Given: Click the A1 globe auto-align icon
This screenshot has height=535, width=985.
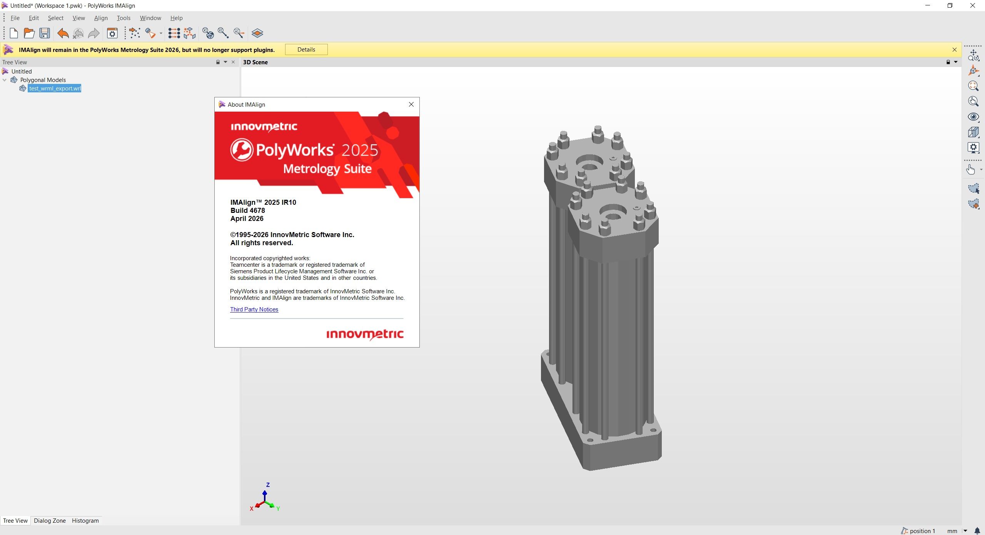Looking at the screenshot, I should click(208, 33).
